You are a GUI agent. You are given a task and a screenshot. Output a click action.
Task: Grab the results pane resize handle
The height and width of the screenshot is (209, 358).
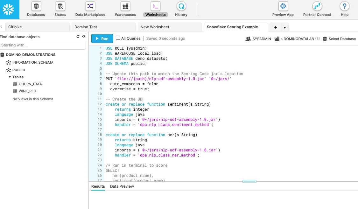tap(249, 181)
